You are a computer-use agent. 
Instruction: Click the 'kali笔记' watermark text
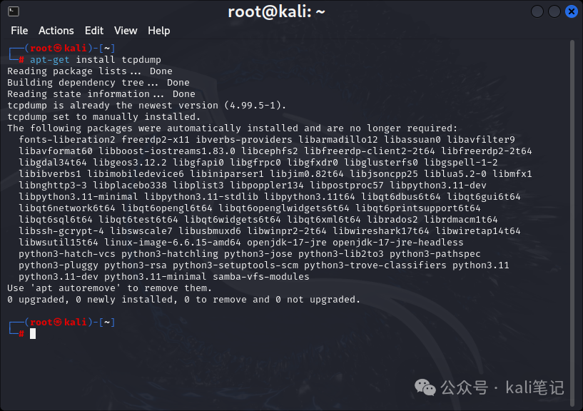pos(534,387)
